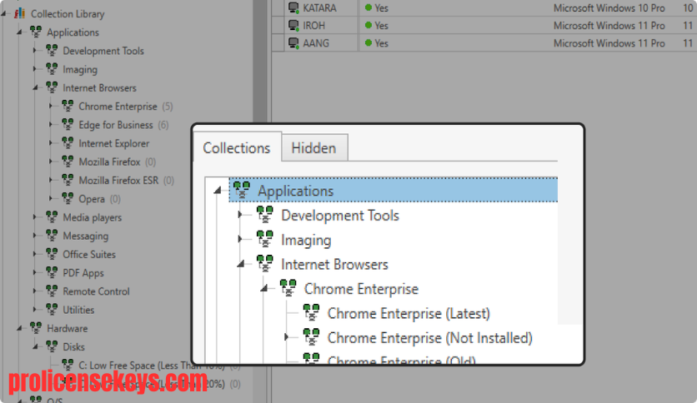Viewport: 697px width, 403px height.
Task: Click the Mozilla Firefox ESR collection icon
Action: tap(68, 180)
